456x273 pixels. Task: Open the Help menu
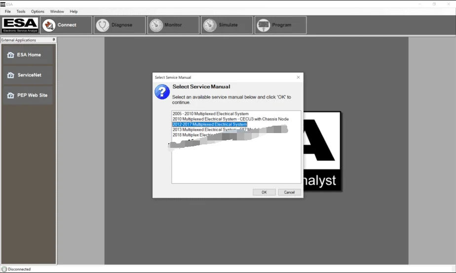click(x=74, y=12)
